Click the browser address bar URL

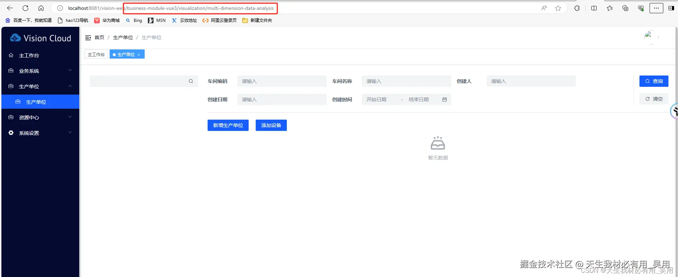pyautogui.click(x=171, y=8)
